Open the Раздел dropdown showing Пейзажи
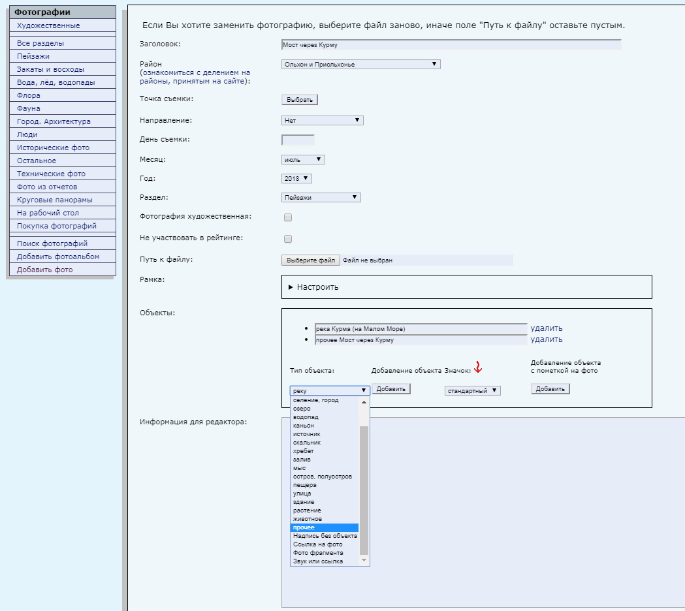The height and width of the screenshot is (611, 685). tap(321, 197)
